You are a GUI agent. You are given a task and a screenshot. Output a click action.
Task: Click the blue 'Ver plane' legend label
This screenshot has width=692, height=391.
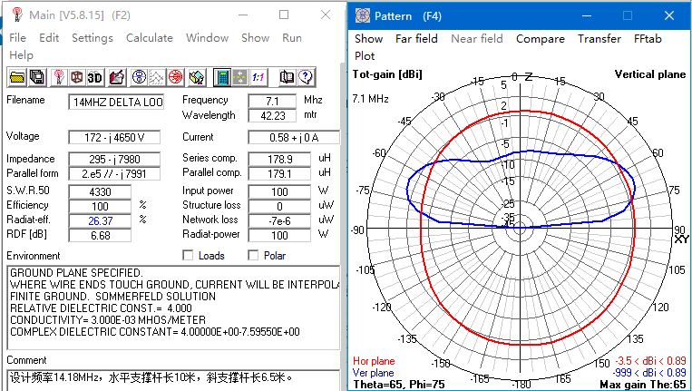(373, 373)
